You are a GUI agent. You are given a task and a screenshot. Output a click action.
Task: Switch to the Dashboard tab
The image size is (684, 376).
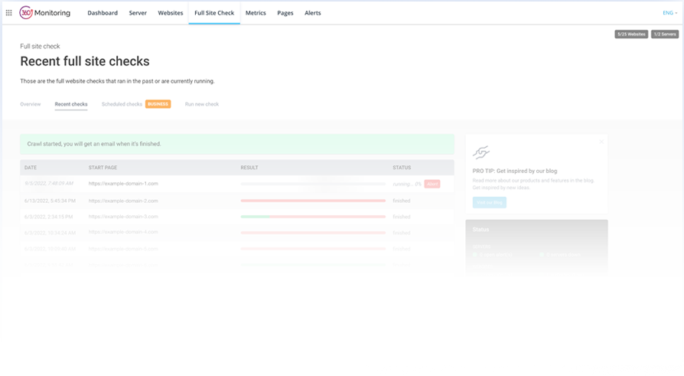[103, 13]
